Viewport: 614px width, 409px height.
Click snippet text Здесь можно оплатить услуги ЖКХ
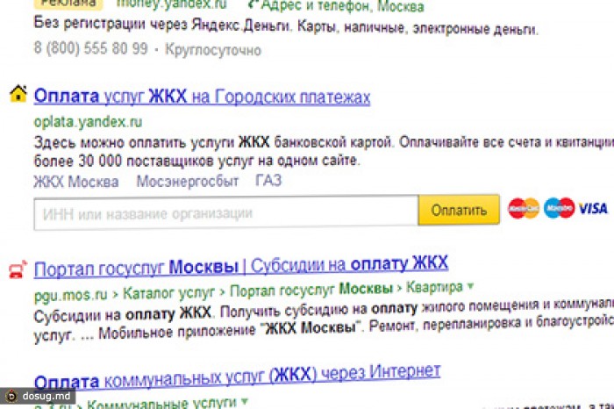click(152, 142)
